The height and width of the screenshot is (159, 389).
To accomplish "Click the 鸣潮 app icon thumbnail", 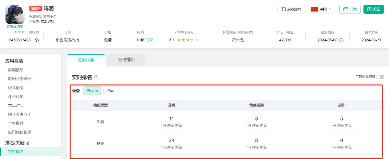I will click(15, 15).
